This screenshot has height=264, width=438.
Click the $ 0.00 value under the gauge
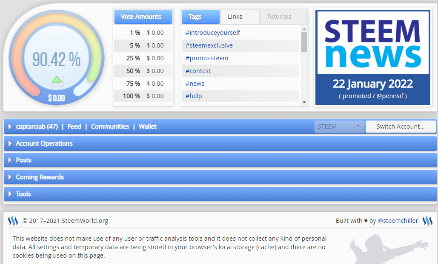pyautogui.click(x=57, y=98)
